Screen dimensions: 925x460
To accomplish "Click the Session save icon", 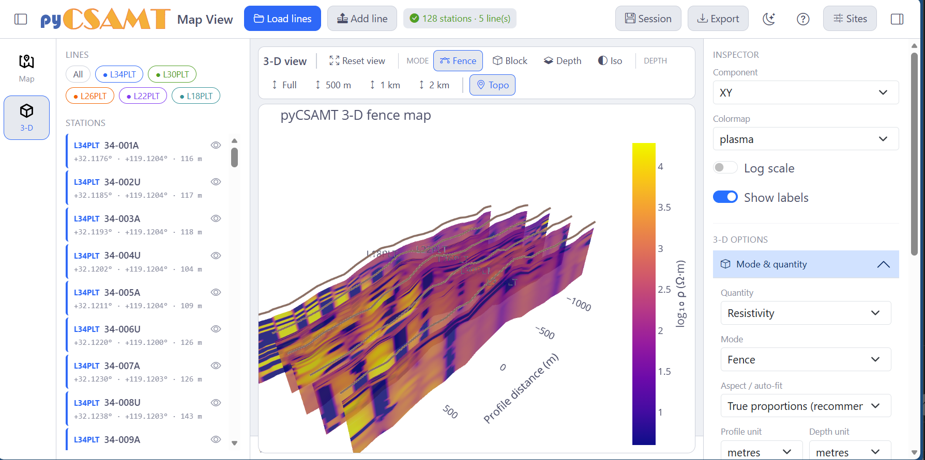I will pos(630,19).
